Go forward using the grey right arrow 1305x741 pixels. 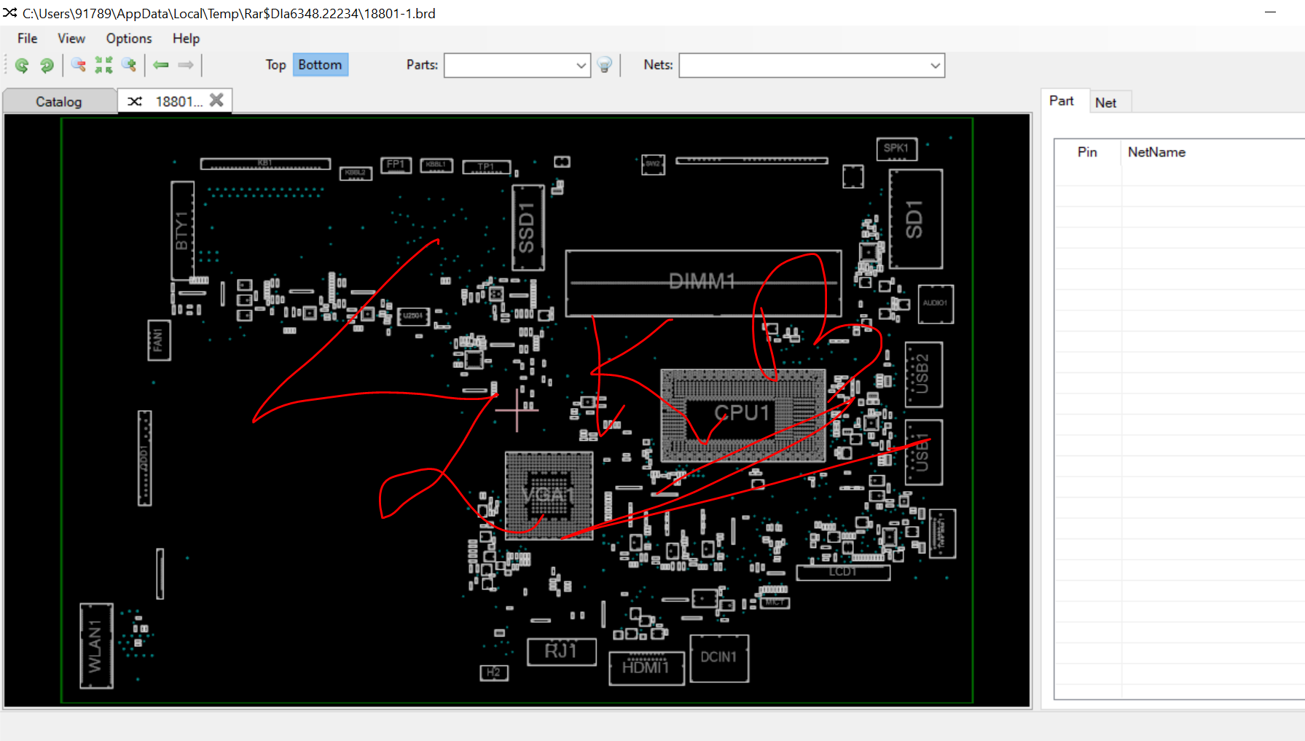point(186,66)
